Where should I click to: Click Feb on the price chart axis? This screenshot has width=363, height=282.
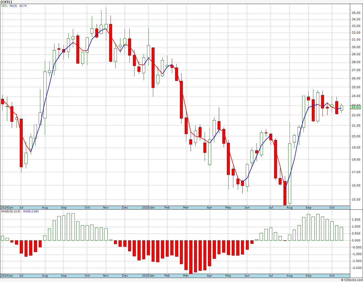point(167,207)
